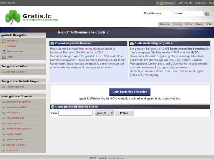Open Startseite in navigation sidebar

click(11, 41)
